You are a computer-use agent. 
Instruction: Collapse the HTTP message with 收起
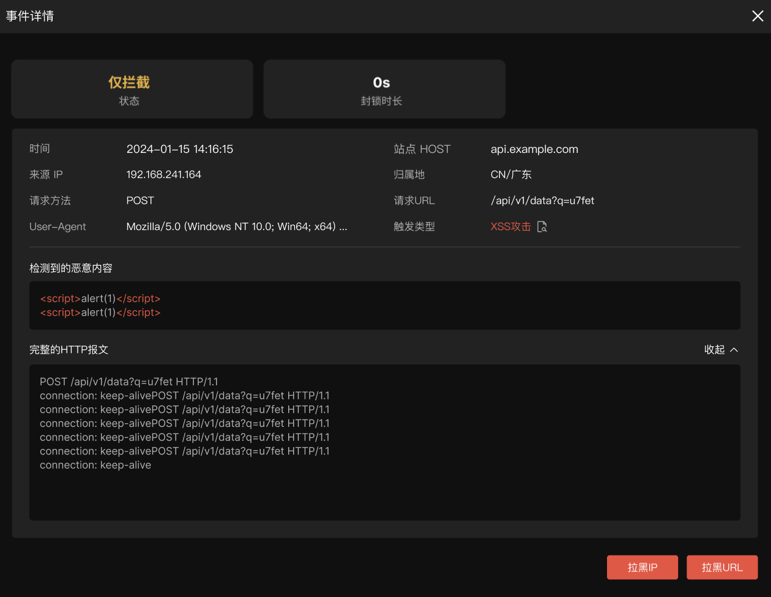[x=721, y=350]
